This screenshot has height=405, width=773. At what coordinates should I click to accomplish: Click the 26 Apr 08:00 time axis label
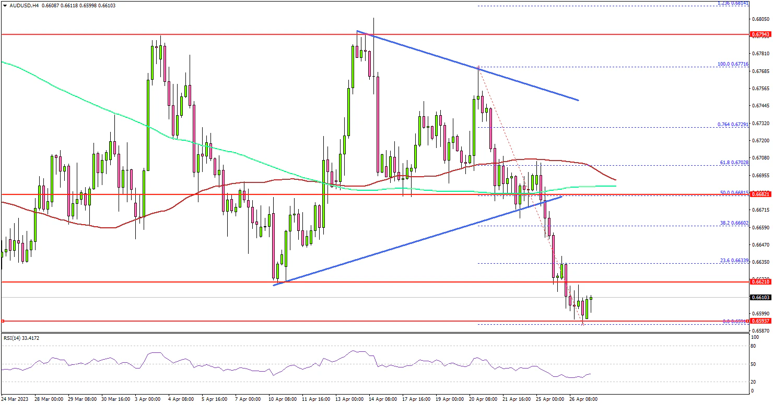point(583,399)
